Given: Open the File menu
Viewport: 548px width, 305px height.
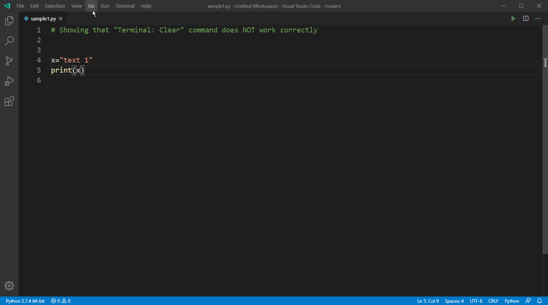Looking at the screenshot, I should point(20,6).
